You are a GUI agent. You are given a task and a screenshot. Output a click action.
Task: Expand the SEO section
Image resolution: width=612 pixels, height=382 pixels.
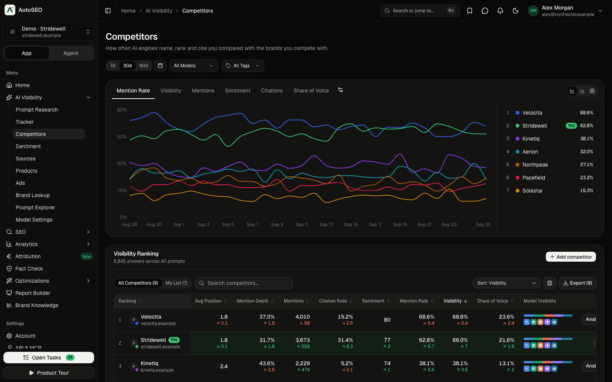pyautogui.click(x=88, y=232)
